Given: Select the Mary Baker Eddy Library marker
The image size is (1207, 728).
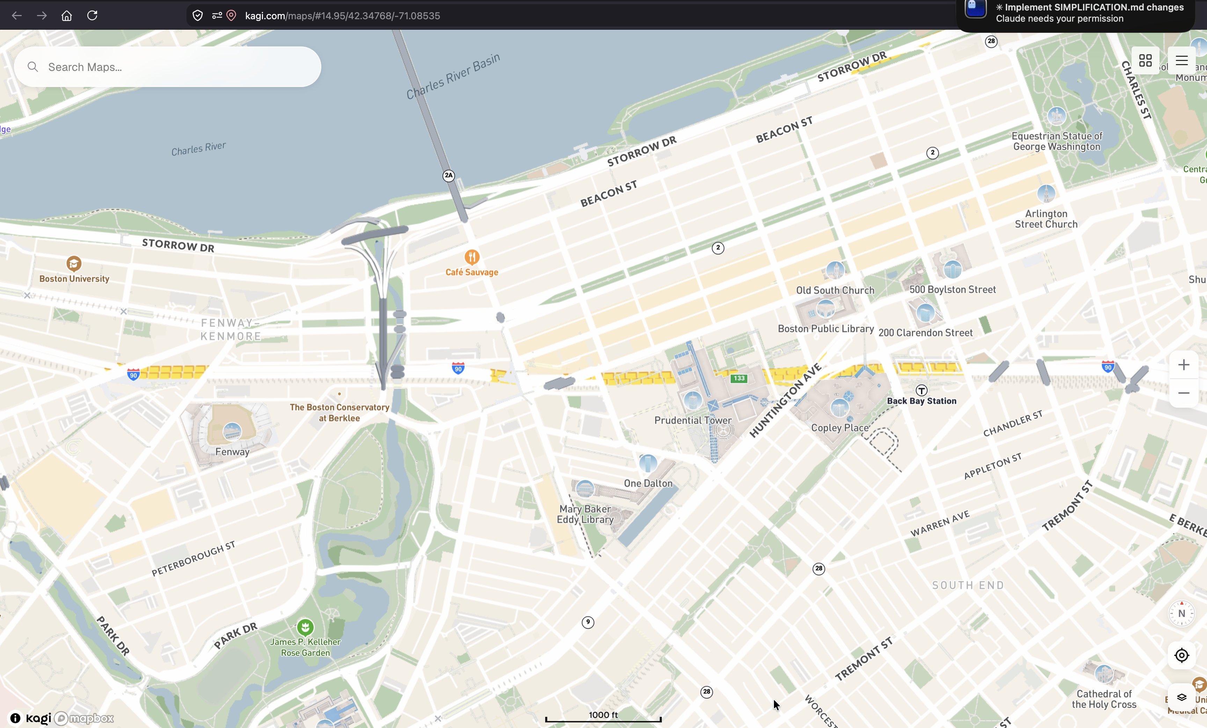Looking at the screenshot, I should (x=585, y=488).
